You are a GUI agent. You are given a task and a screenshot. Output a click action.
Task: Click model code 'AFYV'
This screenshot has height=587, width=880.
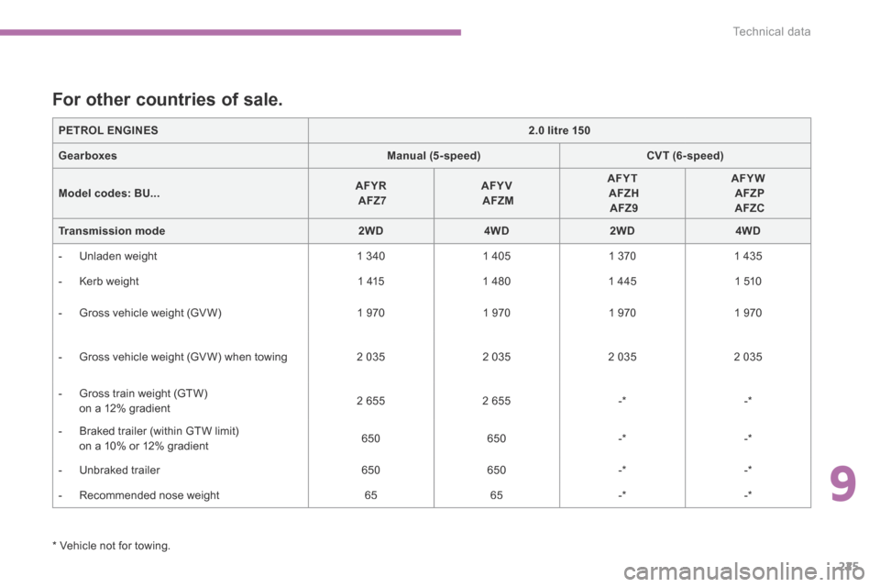point(497,186)
